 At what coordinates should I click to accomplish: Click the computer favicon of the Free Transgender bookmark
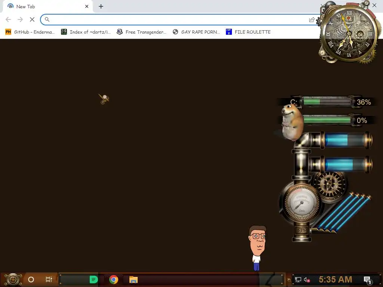[x=119, y=32]
